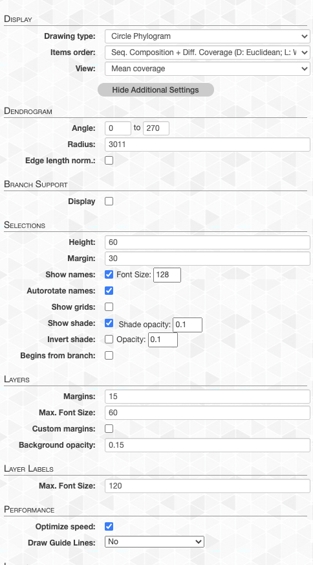Enable the Show grids checkbox

pyautogui.click(x=109, y=307)
